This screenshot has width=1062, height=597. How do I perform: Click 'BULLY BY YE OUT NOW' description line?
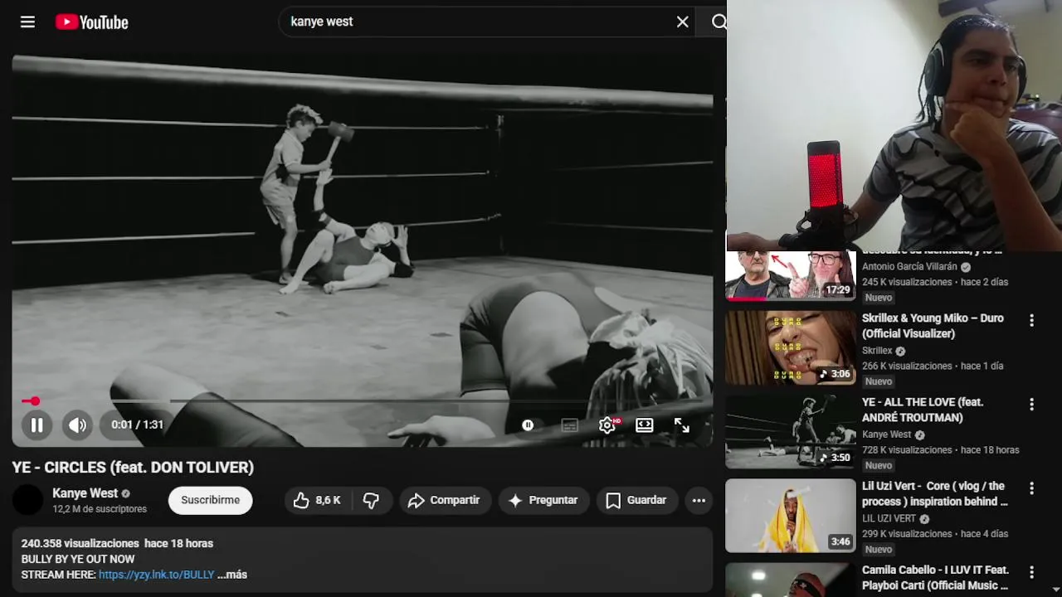coord(78,559)
